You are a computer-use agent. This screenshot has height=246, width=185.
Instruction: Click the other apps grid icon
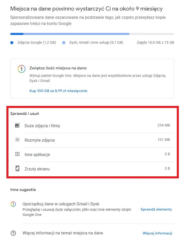[17, 154]
